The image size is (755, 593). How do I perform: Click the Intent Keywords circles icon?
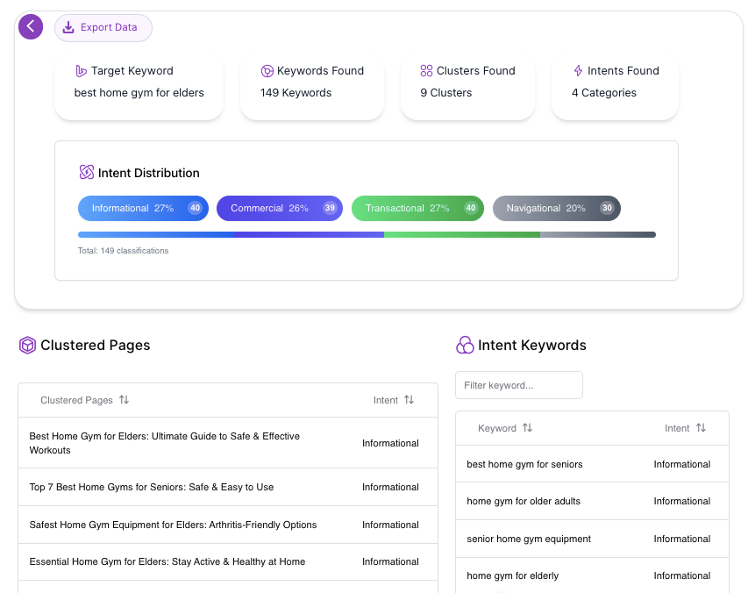(x=465, y=346)
